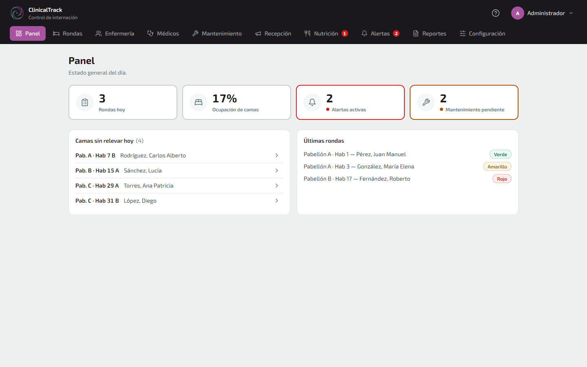Screen dimensions: 587x367
Task: Click the grid icon in Panel tab
Action: (x=19, y=33)
